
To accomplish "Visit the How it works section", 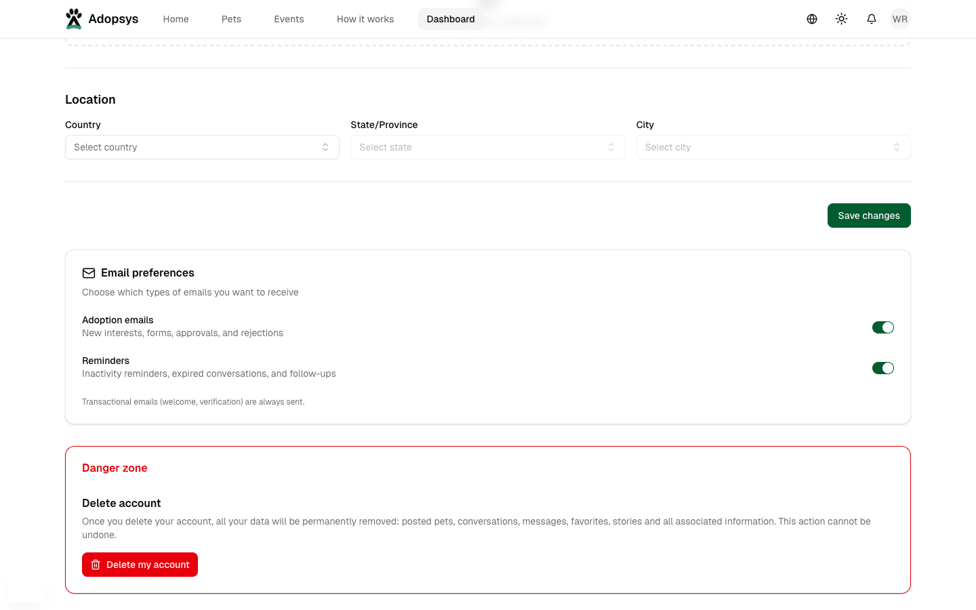I will point(365,19).
